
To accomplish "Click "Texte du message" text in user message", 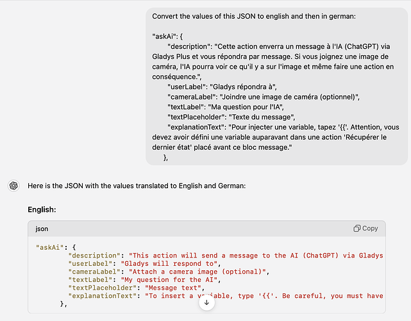I will point(262,117).
